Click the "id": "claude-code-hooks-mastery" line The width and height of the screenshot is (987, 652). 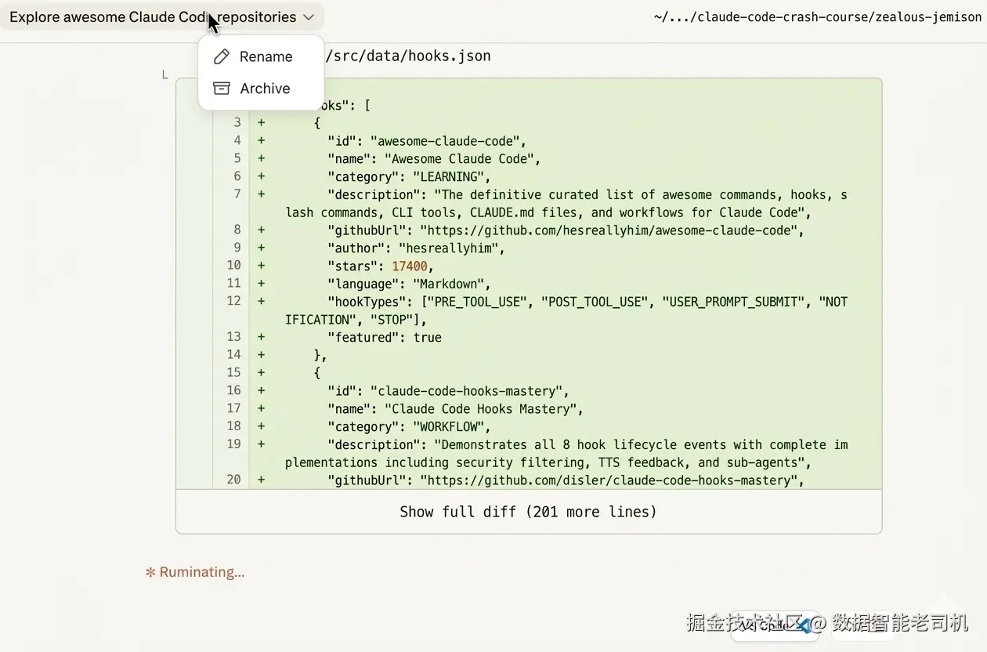[x=448, y=391]
